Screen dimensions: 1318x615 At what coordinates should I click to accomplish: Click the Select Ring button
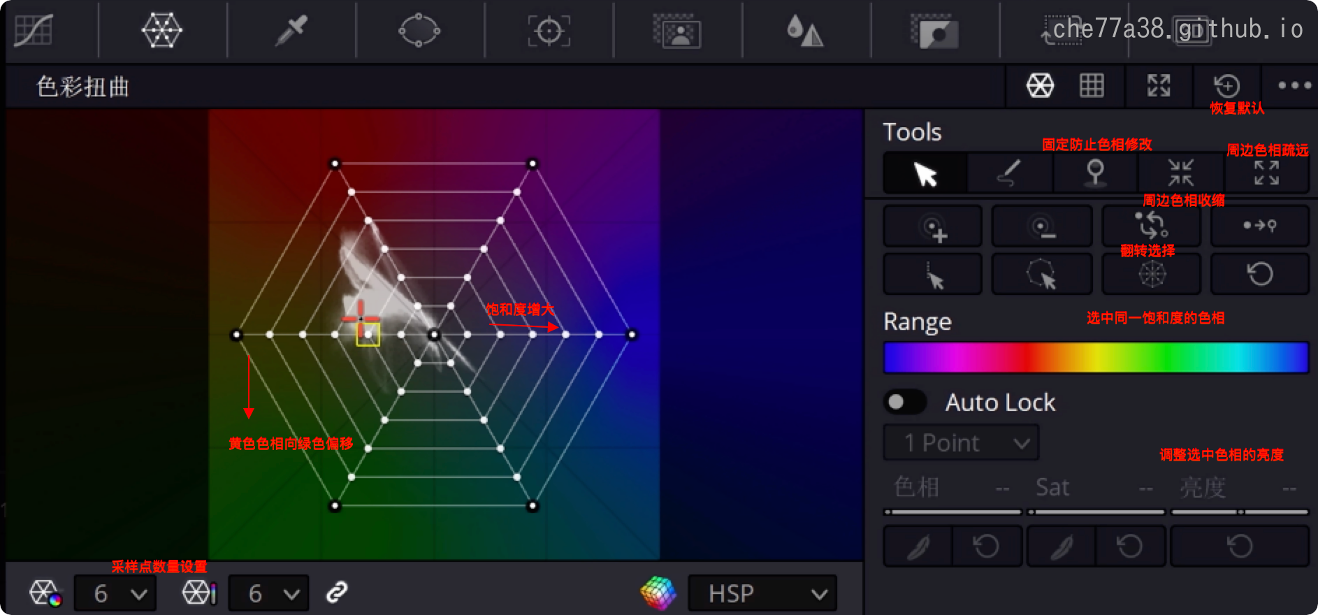tap(1041, 274)
